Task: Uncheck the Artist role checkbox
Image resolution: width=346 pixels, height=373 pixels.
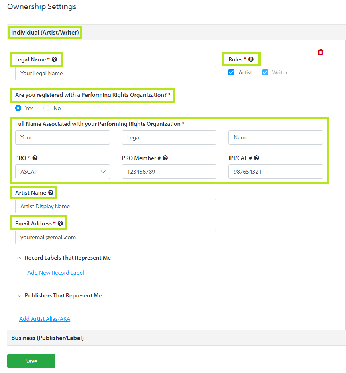Action: coord(231,72)
